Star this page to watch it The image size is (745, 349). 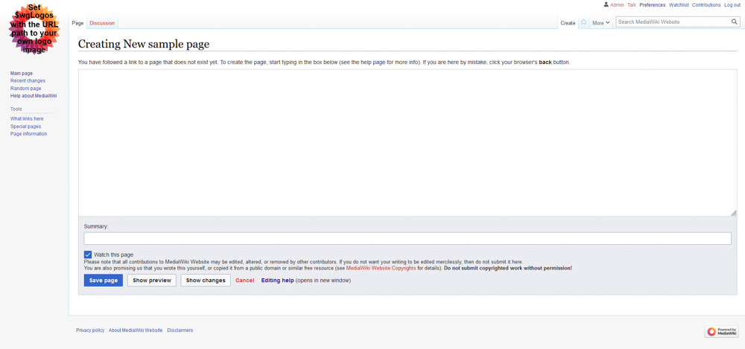tap(583, 22)
